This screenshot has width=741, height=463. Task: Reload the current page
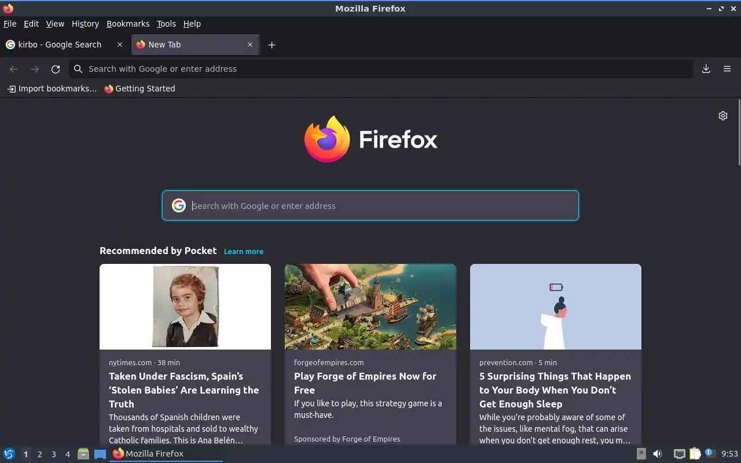coord(56,69)
